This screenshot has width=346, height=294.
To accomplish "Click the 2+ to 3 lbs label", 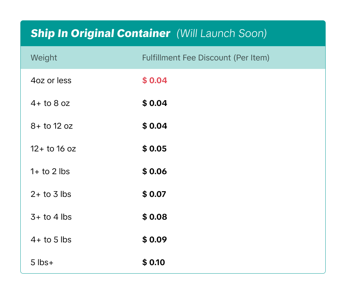I will pyautogui.click(x=51, y=194).
